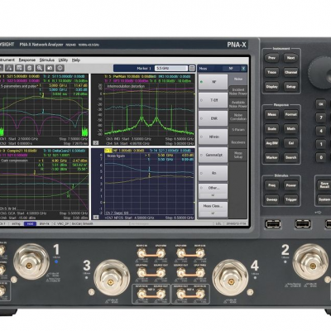Click the Format hardware key

point(290,114)
